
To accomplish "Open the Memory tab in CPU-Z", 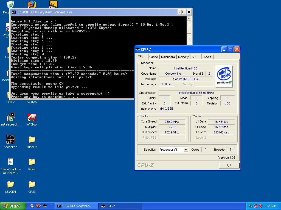I will (x=183, y=57).
